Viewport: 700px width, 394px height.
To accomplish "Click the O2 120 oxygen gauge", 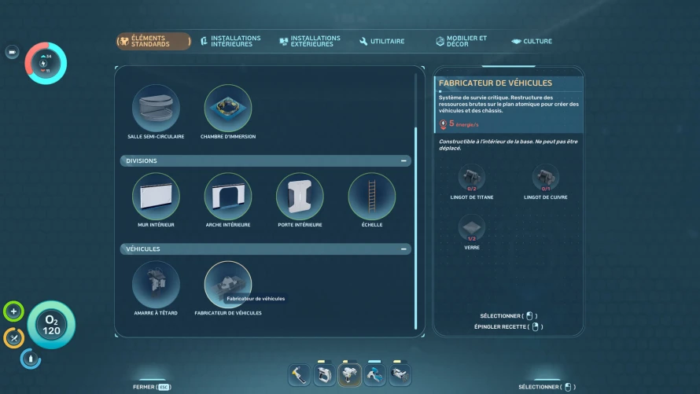I will (51, 325).
